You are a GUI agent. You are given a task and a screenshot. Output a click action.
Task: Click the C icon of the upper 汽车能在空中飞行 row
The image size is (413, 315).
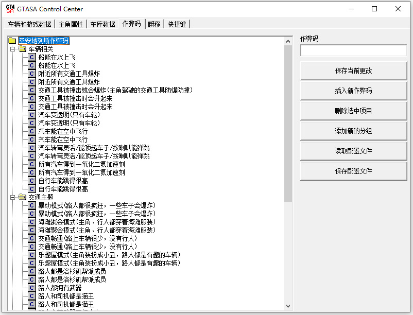(x=32, y=131)
